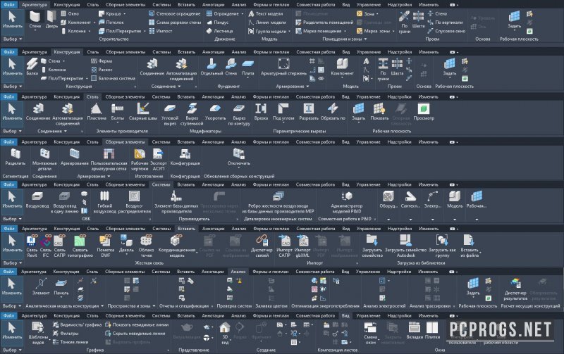The width and height of the screenshot is (564, 354).
Task: Open the Зона dropdown arrow
Action: point(377,13)
